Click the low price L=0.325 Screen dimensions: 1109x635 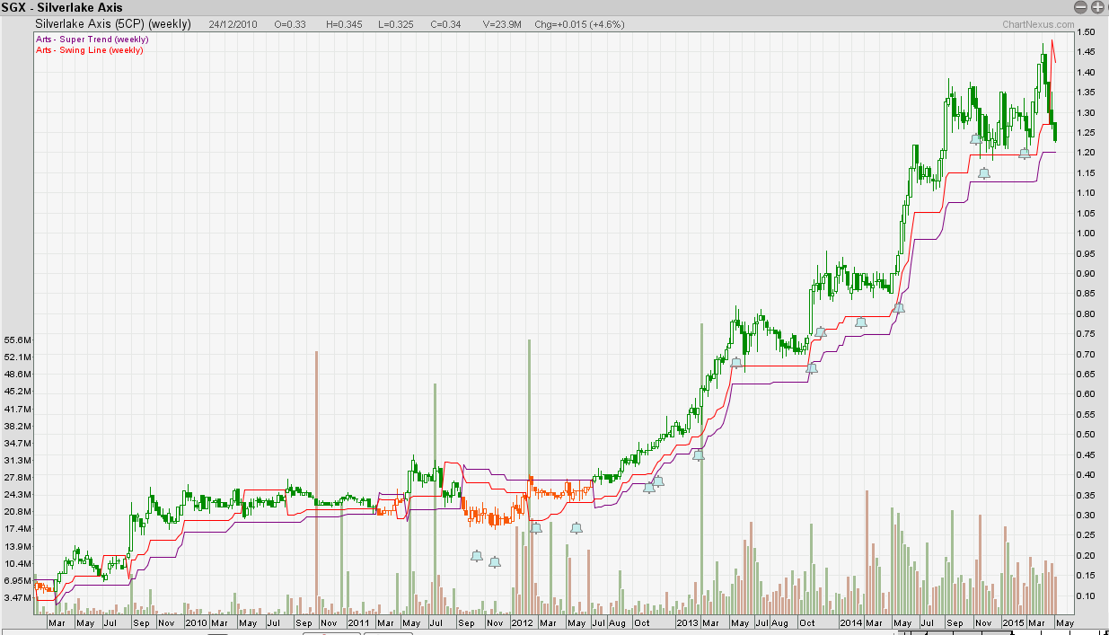point(396,25)
